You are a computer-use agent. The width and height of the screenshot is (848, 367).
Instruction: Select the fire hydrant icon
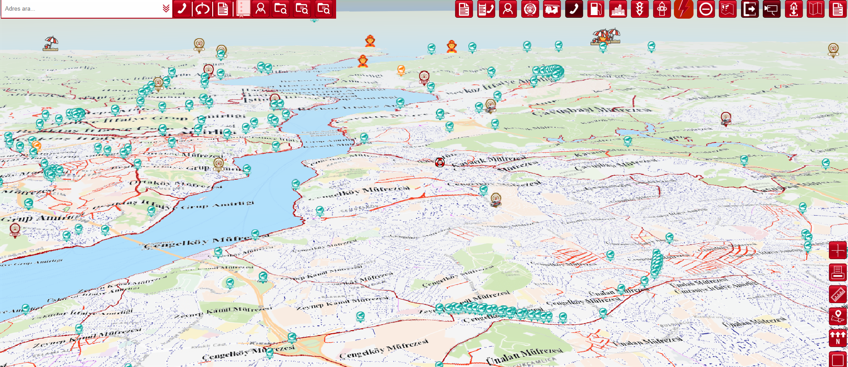(662, 9)
